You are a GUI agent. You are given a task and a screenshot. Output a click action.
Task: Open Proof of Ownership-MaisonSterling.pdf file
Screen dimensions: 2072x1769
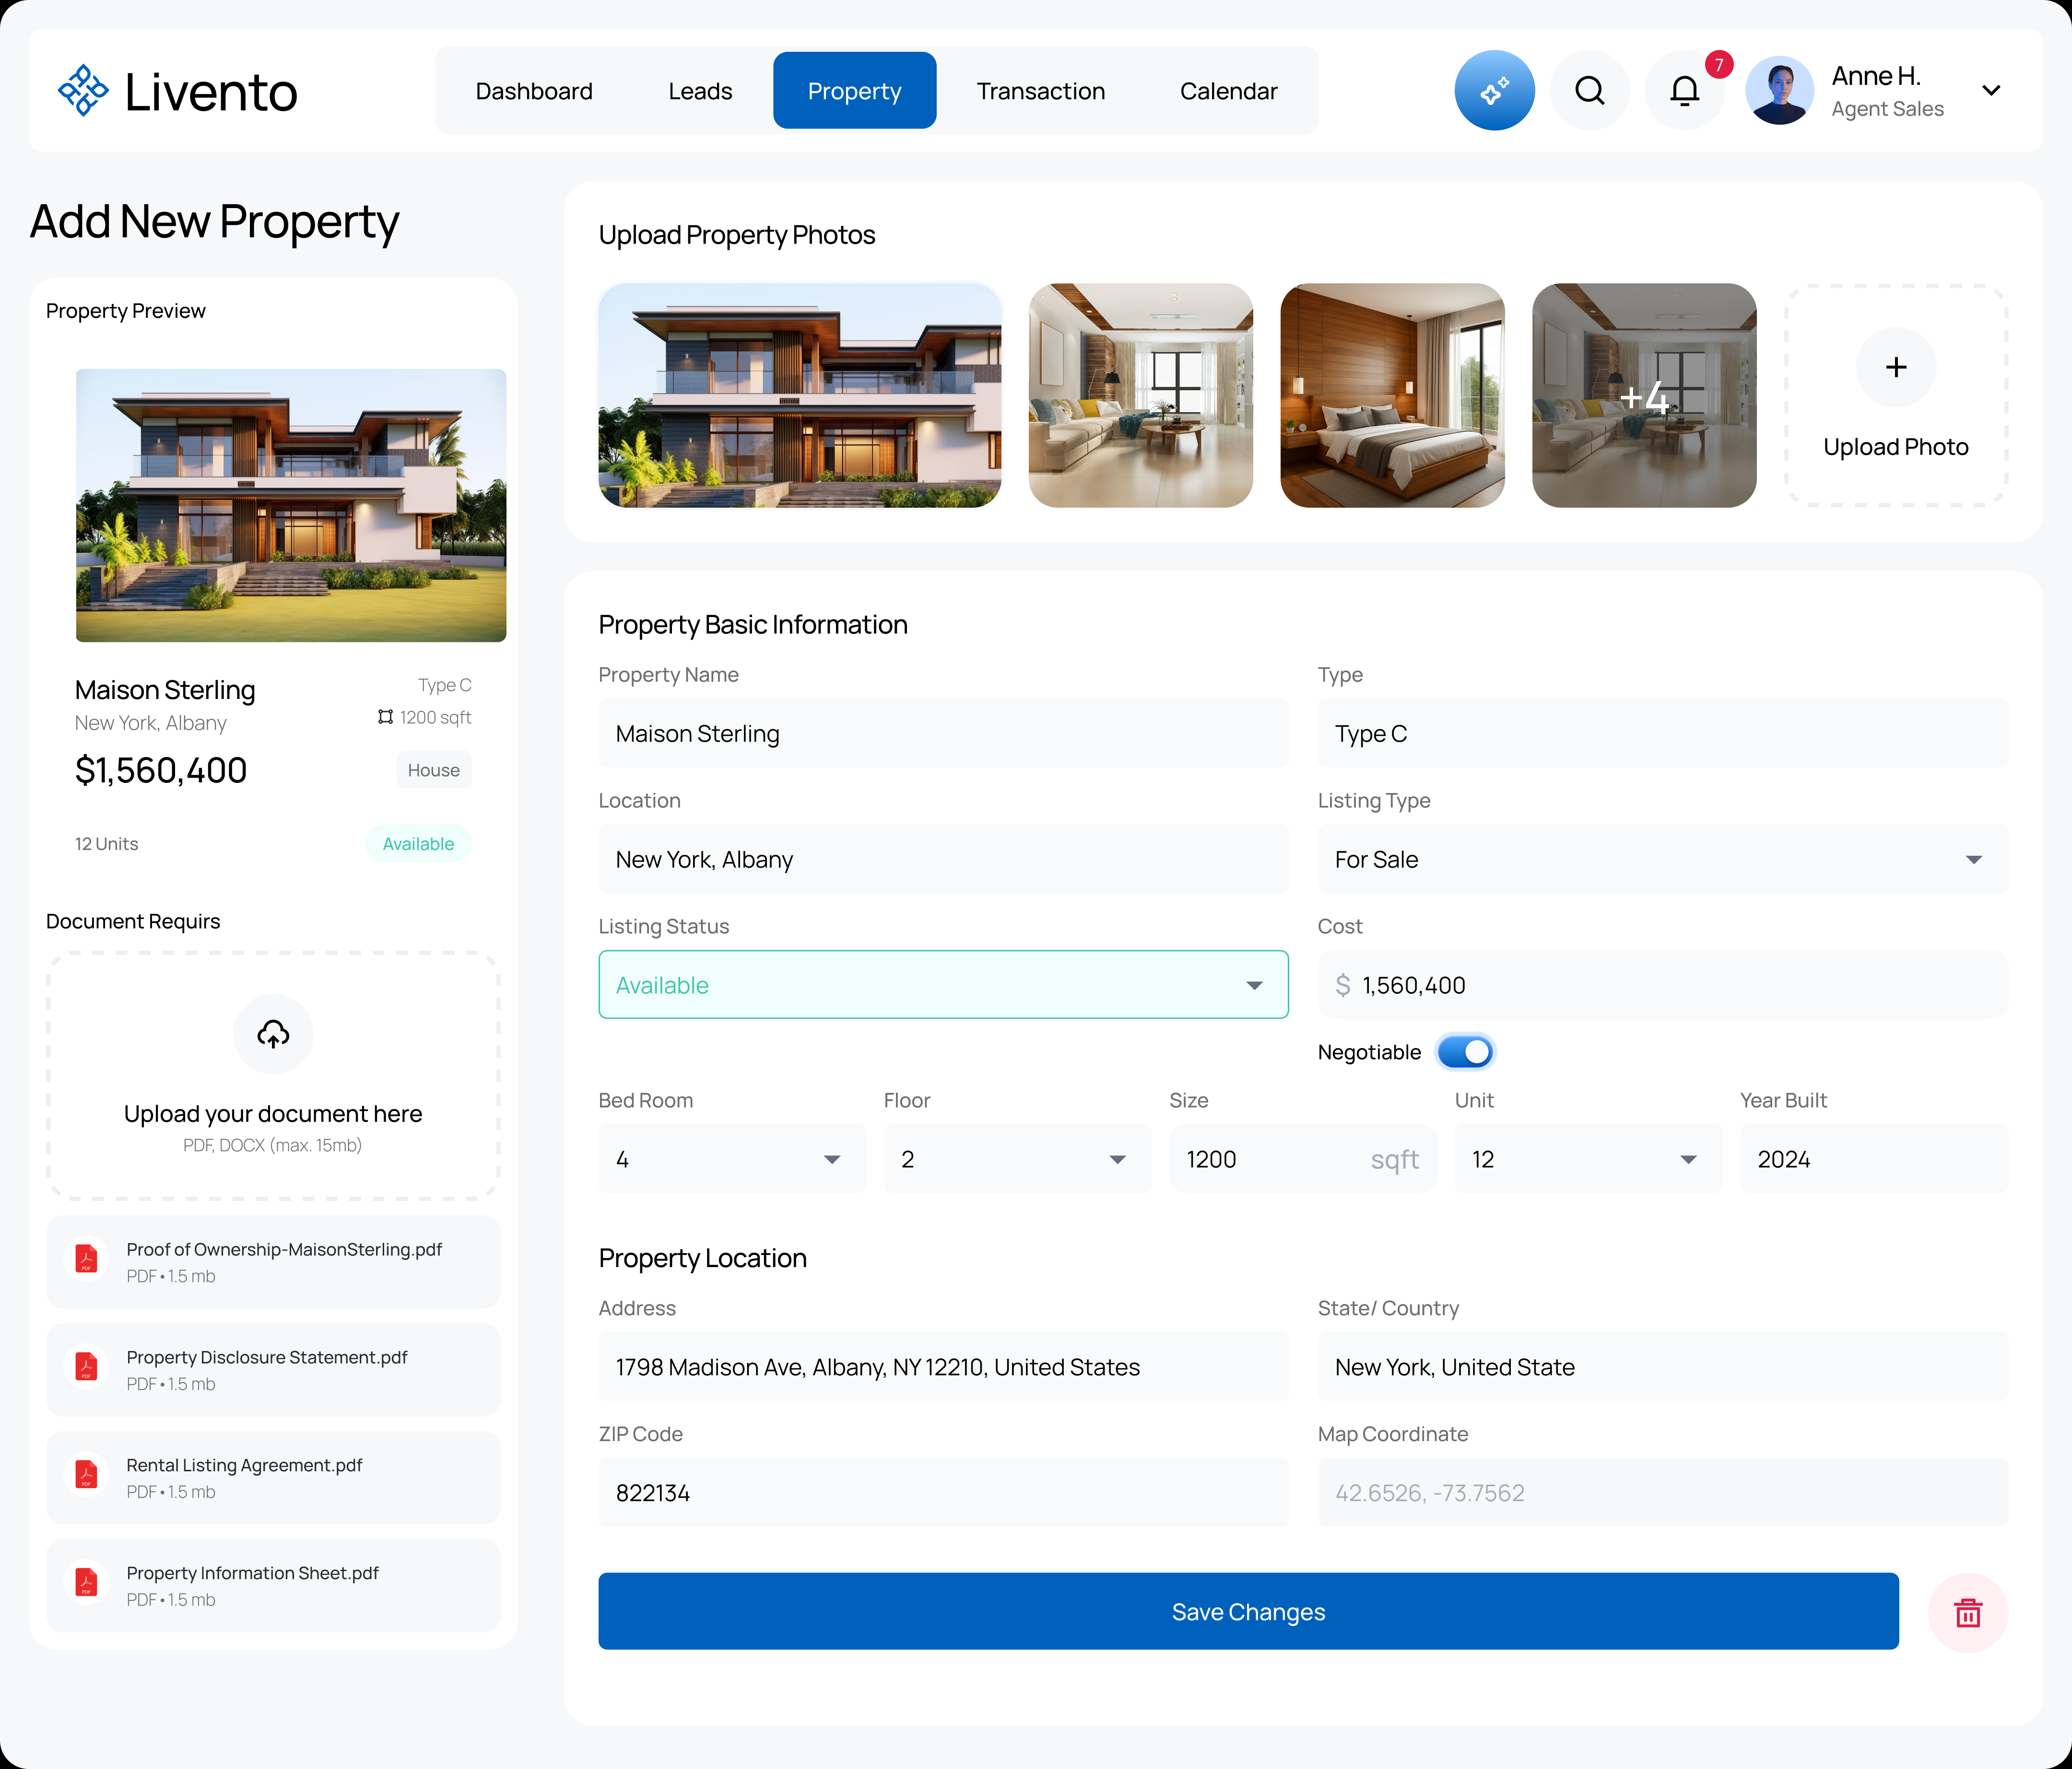click(x=284, y=1250)
